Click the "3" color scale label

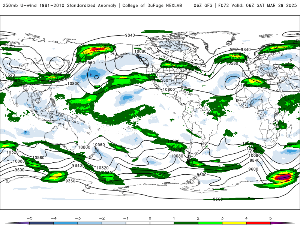click(222, 218)
